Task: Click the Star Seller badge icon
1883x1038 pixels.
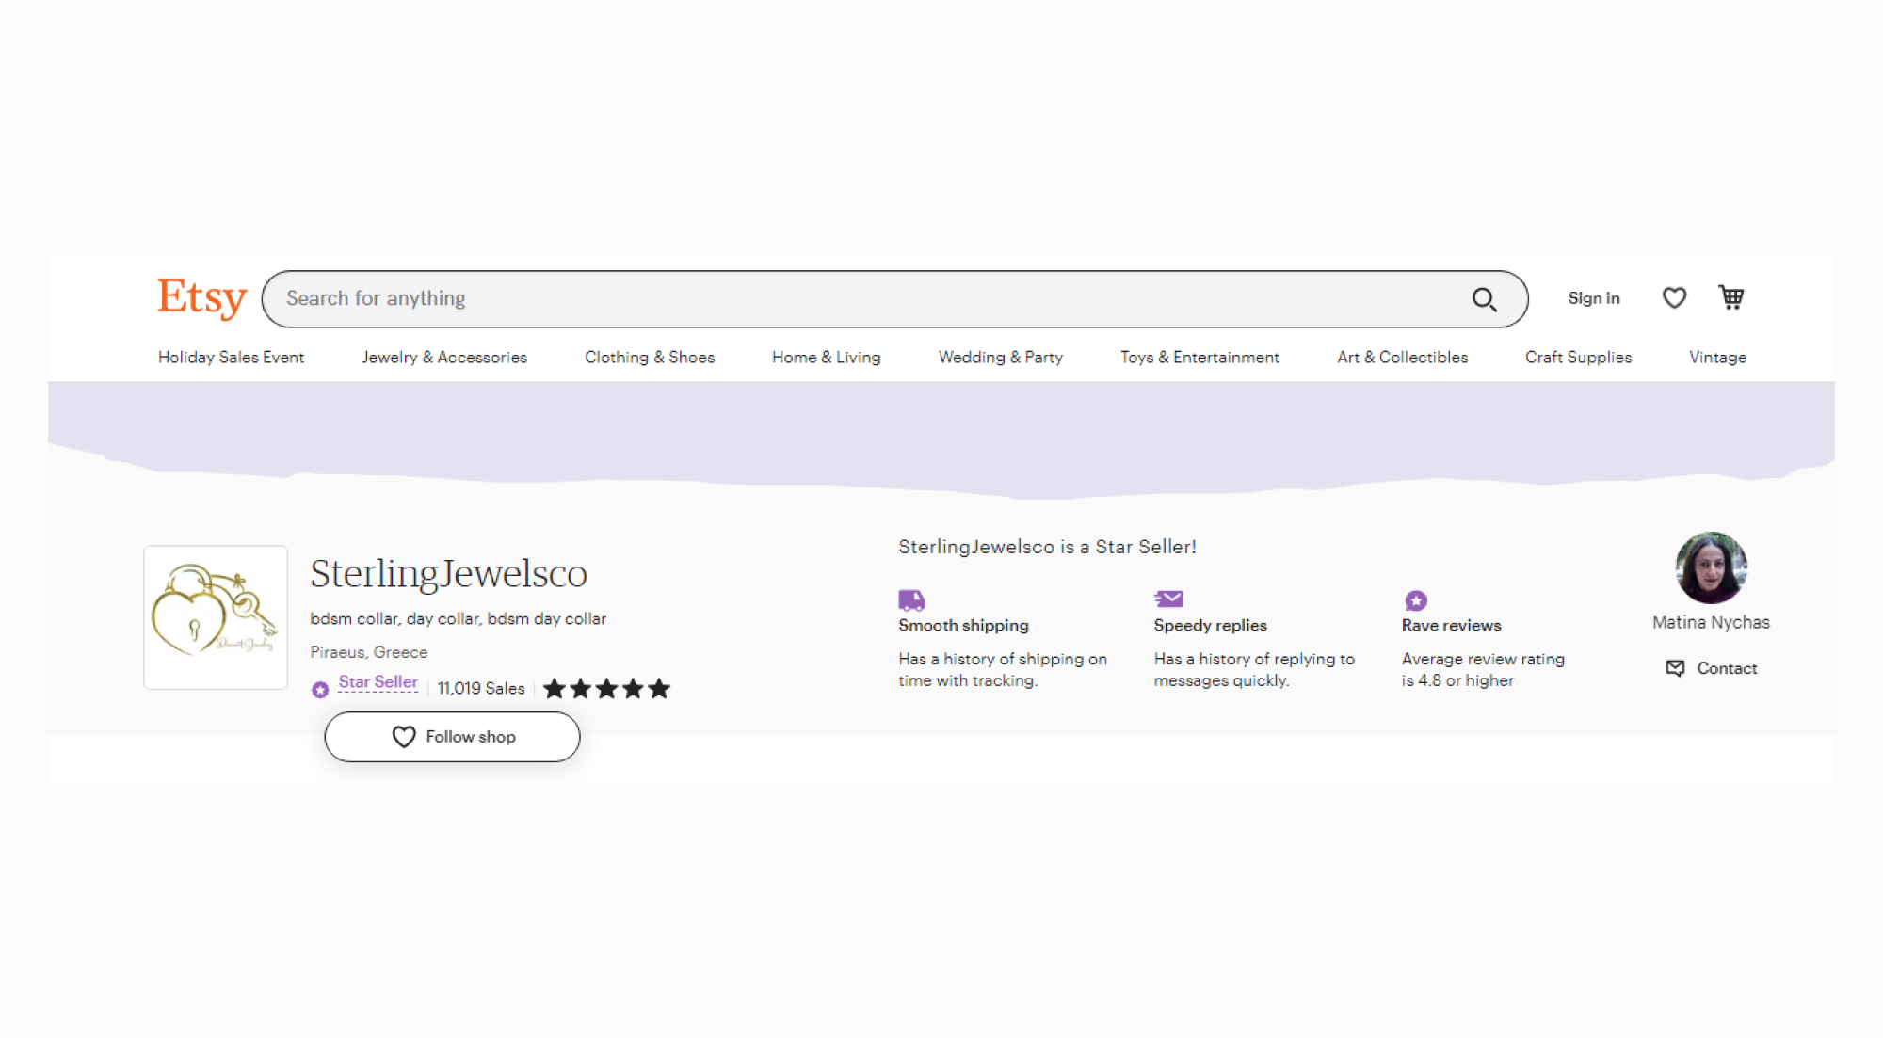Action: coord(320,690)
